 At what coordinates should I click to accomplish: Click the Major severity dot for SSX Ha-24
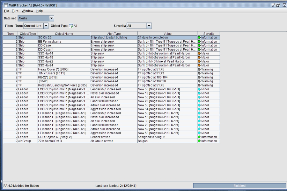tap(199, 65)
